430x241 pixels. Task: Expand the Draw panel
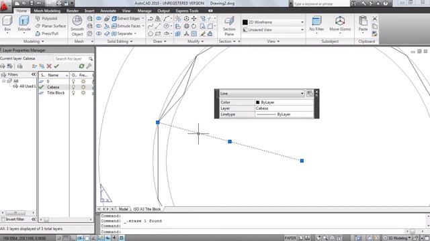(x=160, y=42)
